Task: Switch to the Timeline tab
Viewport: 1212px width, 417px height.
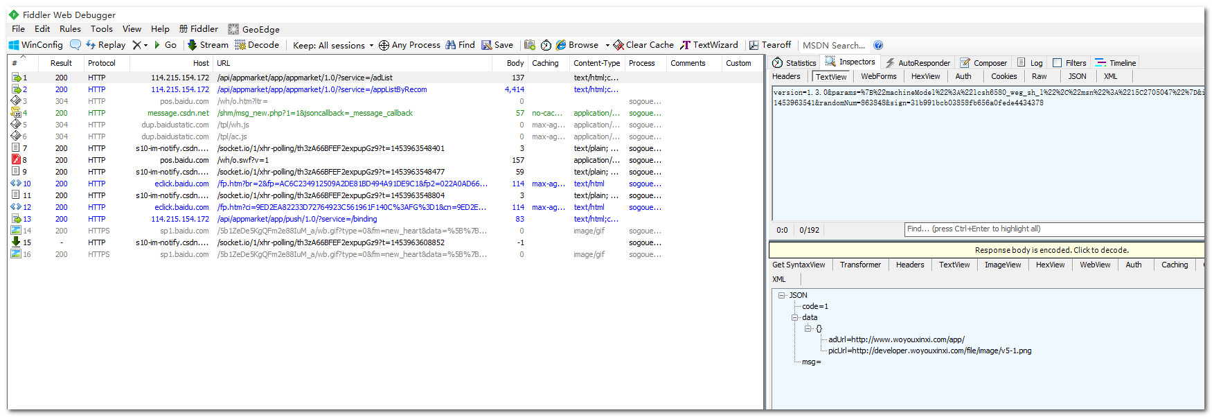Action: [x=1116, y=63]
